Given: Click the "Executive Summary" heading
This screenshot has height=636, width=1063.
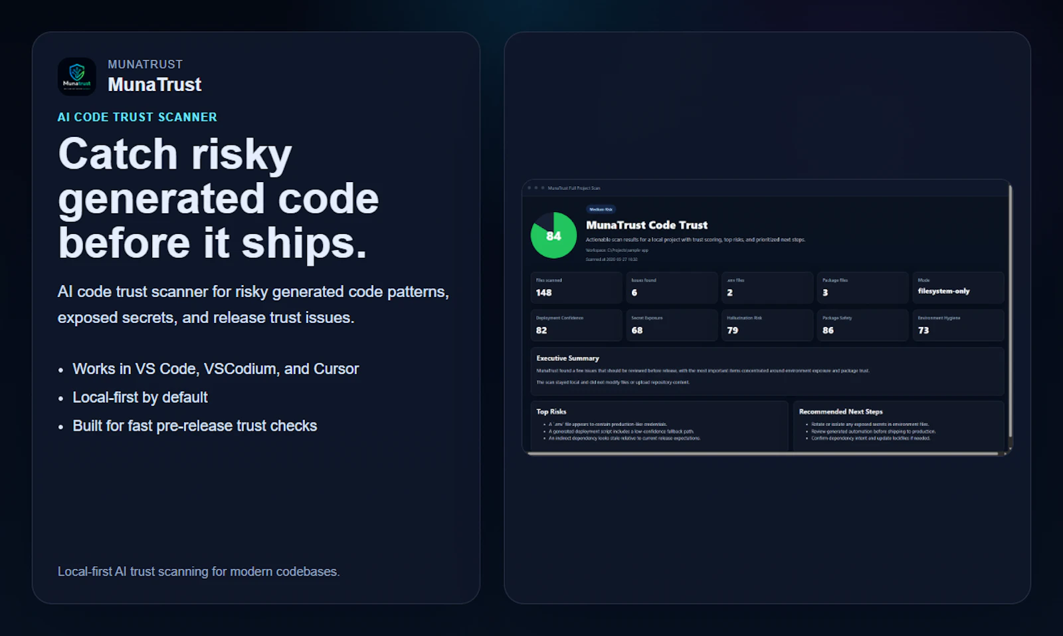Looking at the screenshot, I should 567,358.
